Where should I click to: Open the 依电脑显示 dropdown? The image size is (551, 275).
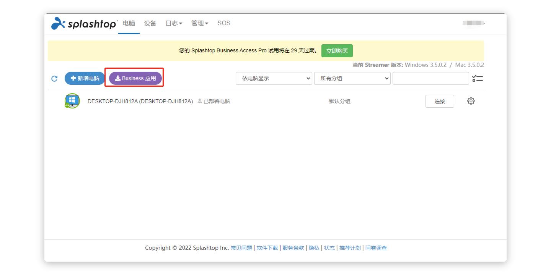click(x=274, y=78)
